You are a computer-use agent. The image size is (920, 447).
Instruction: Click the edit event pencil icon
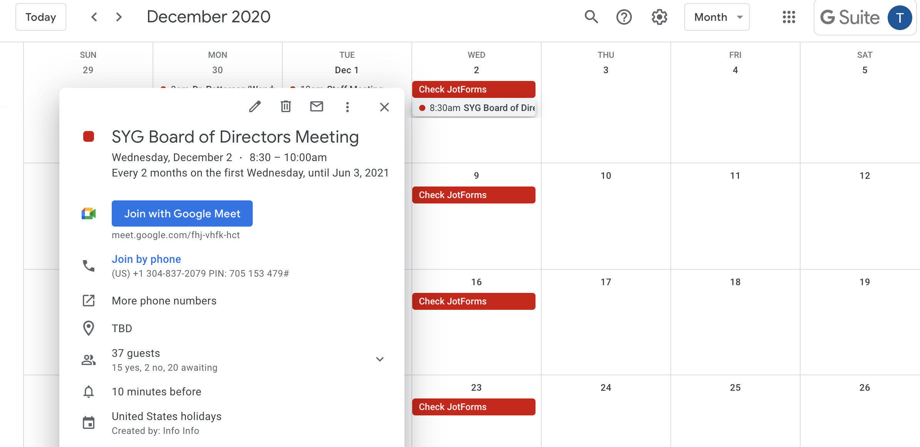(x=255, y=107)
